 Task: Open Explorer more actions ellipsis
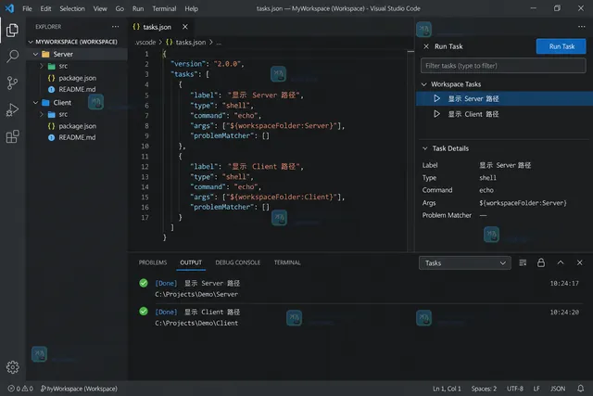pyautogui.click(x=115, y=27)
